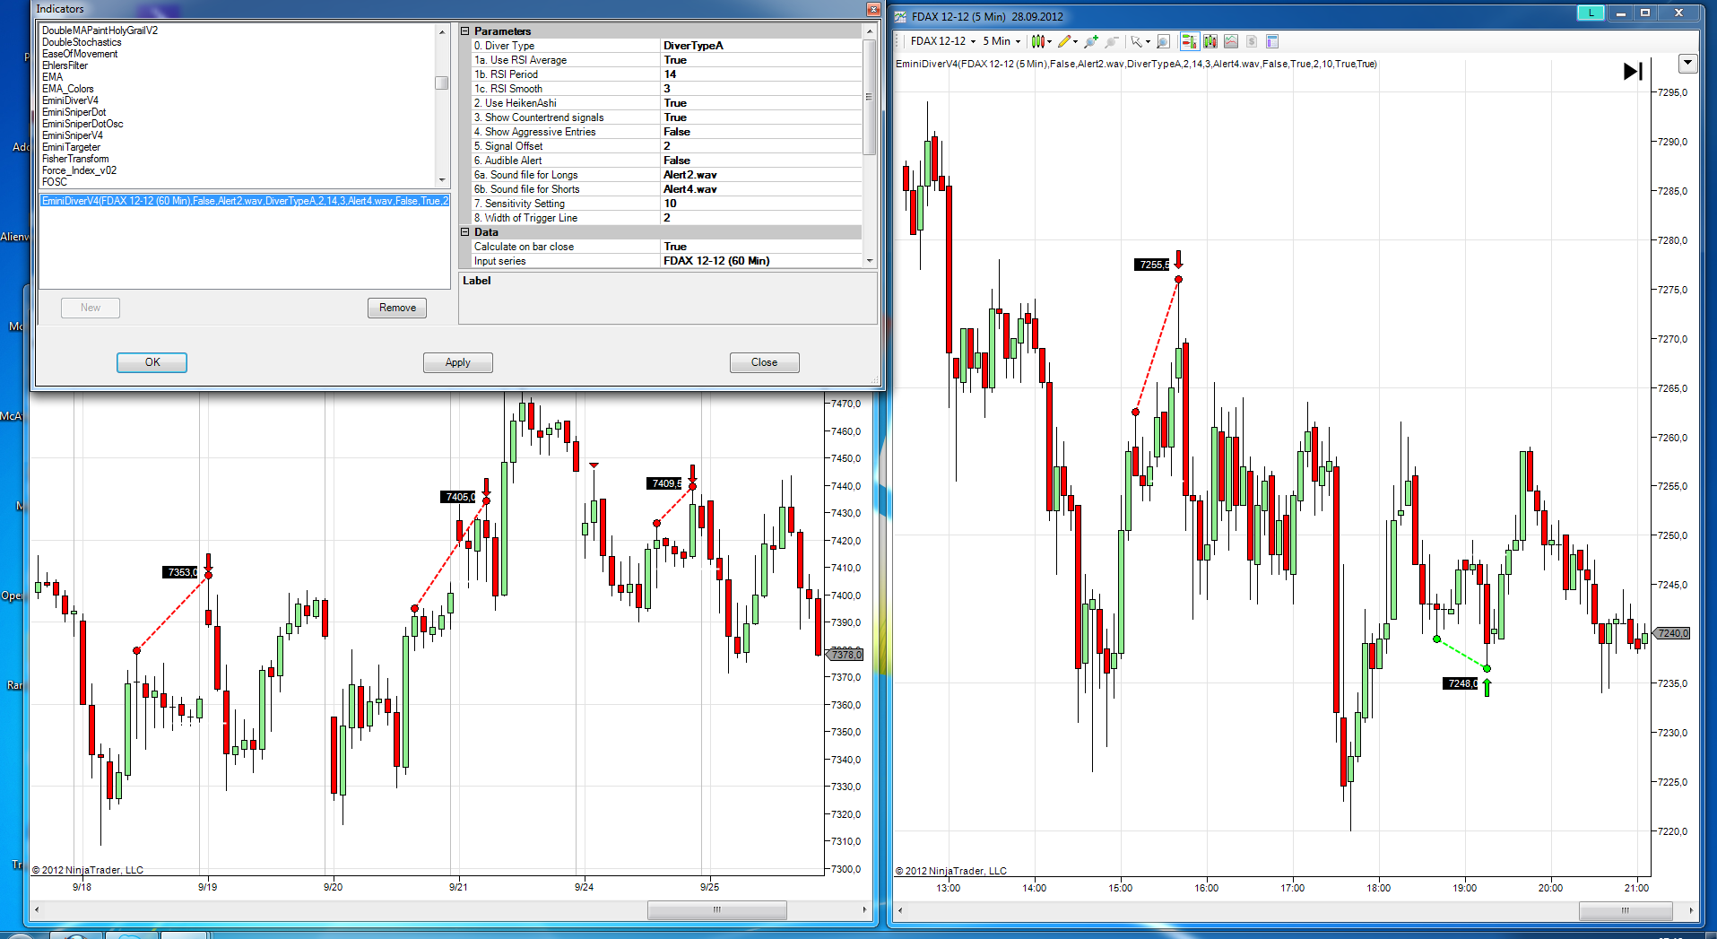Select EminiSniperDot in the indicator list
Image resolution: width=1717 pixels, height=939 pixels.
pos(74,112)
